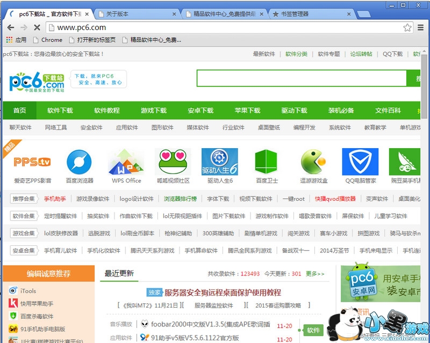This screenshot has height=343, width=430.
Task: Open the WPS Office app icon
Action: (x=126, y=162)
